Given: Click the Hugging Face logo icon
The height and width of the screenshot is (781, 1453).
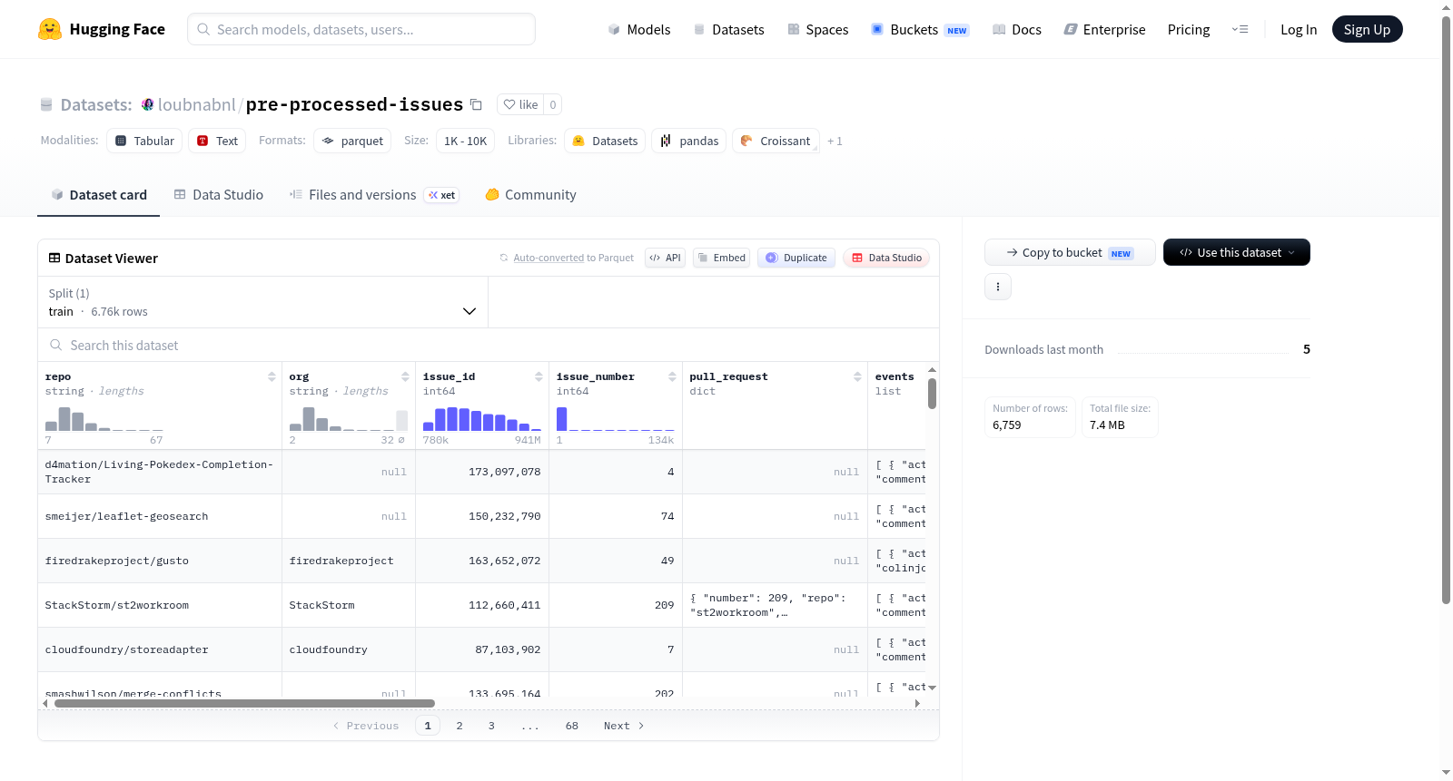Looking at the screenshot, I should coord(50,29).
